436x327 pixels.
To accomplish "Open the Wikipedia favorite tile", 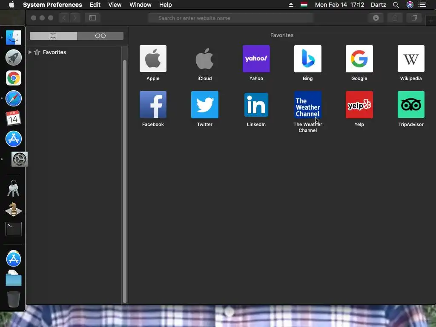I will click(411, 59).
